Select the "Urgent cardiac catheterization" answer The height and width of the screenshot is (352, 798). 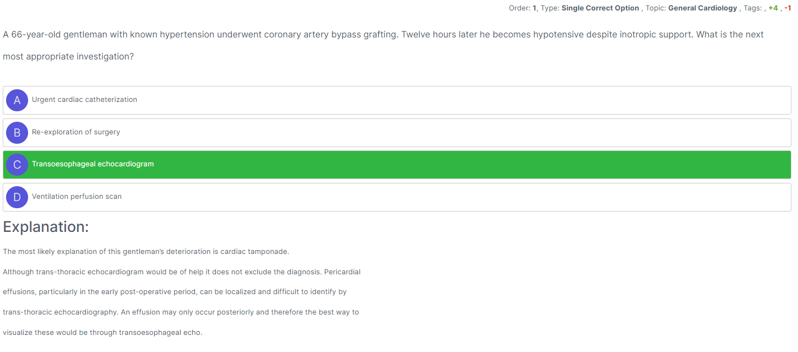pyautogui.click(x=84, y=100)
